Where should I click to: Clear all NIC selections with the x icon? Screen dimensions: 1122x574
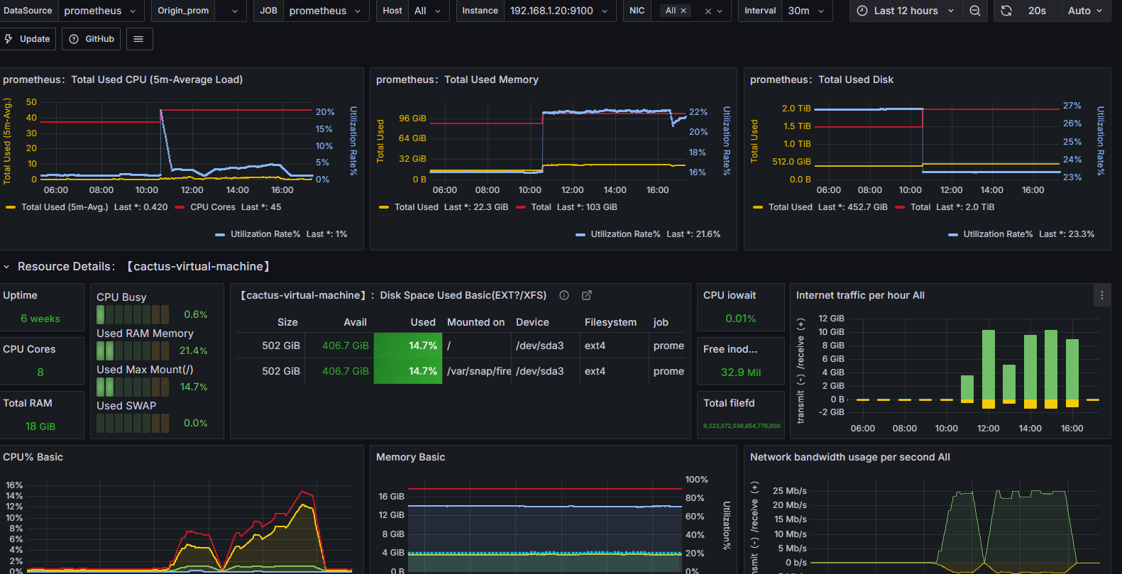point(708,11)
